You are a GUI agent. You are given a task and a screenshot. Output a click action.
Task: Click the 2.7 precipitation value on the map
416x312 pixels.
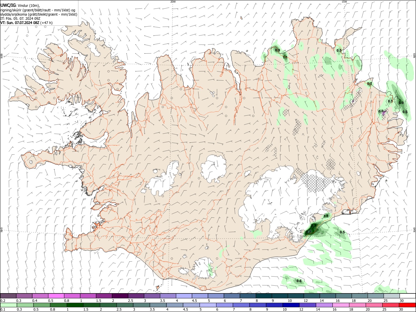point(309,232)
